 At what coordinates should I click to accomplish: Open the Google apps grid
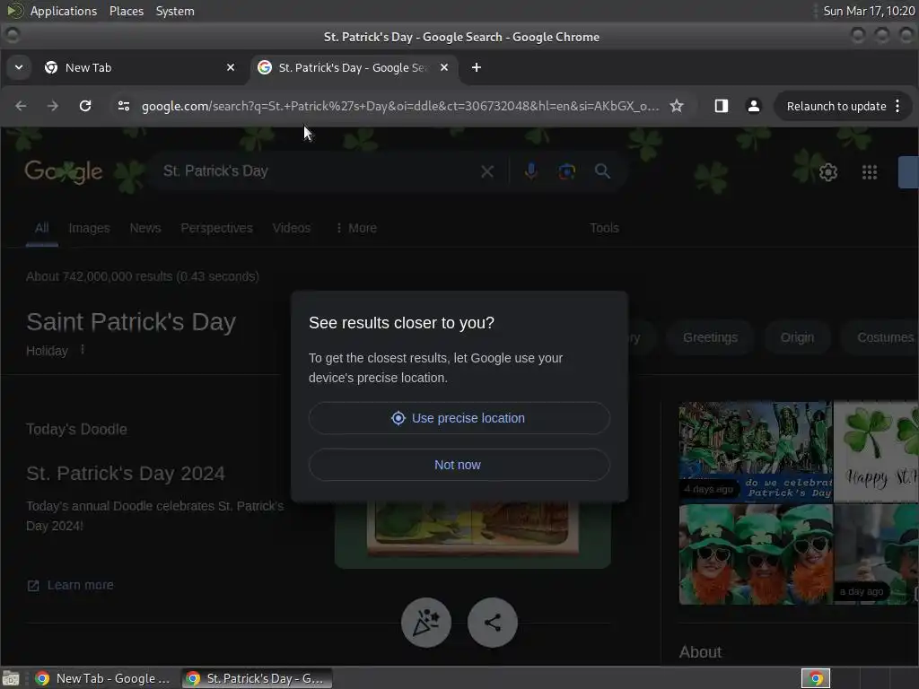870,172
